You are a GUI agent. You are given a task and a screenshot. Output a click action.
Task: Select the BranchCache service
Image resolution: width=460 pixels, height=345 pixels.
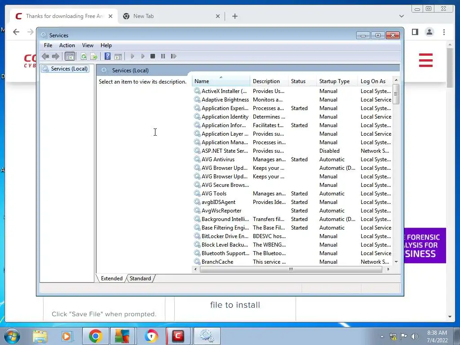click(x=292, y=261)
